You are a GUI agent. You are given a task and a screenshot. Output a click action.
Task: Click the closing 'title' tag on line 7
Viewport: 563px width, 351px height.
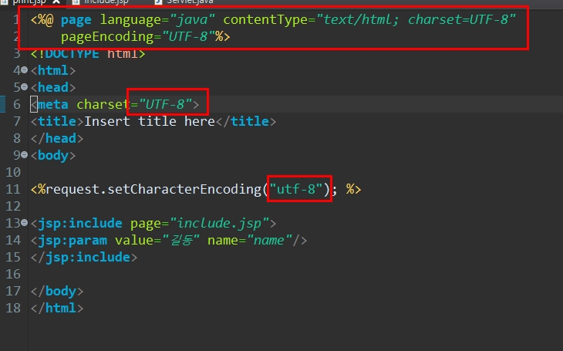pyautogui.click(x=245, y=121)
